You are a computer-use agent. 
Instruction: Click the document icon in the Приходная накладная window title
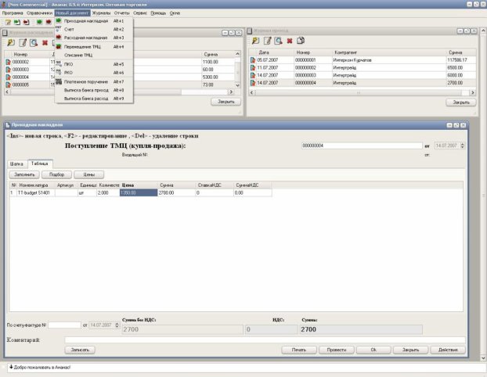(8, 125)
